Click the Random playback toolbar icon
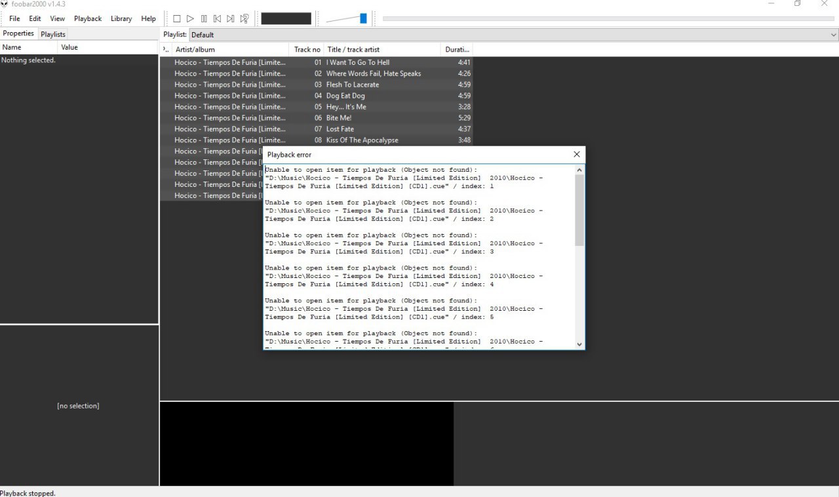 [244, 19]
